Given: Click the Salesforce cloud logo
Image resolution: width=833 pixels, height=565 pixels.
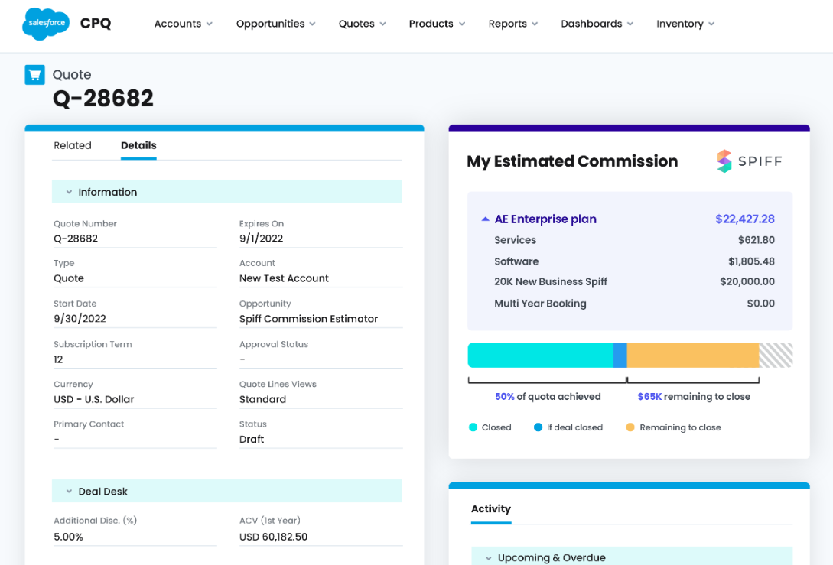Looking at the screenshot, I should tap(46, 24).
